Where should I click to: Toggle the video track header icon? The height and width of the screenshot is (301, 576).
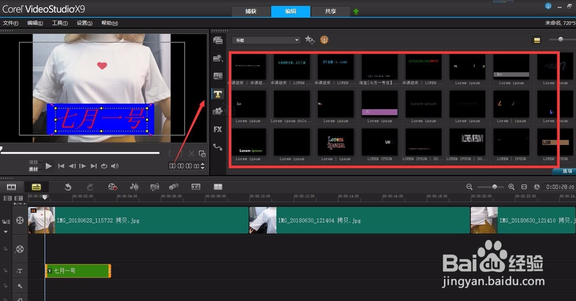point(20,220)
